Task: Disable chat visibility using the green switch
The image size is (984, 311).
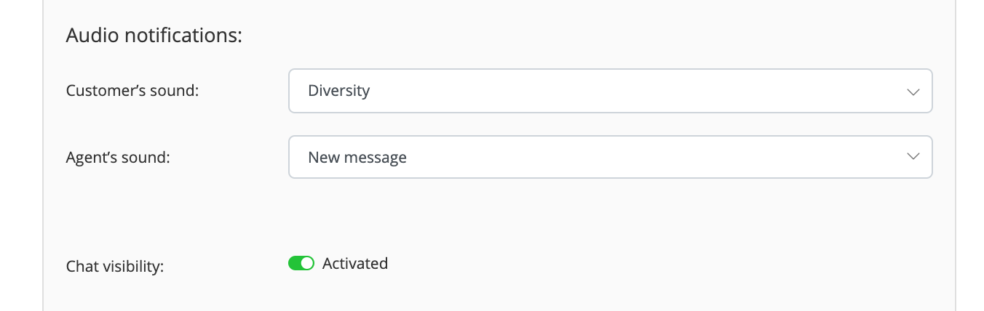Action: 301,263
